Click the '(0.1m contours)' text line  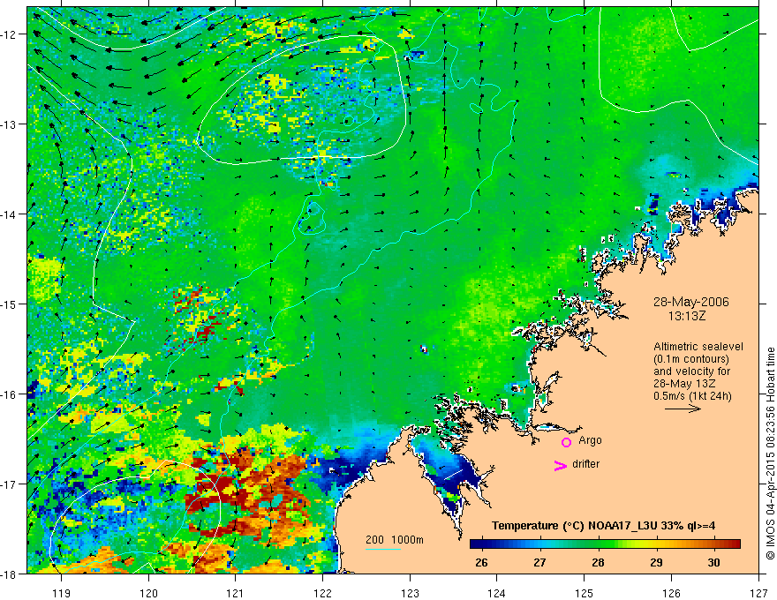691,359
